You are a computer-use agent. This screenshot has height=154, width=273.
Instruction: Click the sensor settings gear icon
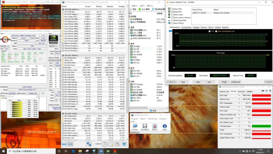click(x=118, y=144)
